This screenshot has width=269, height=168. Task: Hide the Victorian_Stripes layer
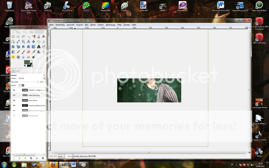(14, 106)
